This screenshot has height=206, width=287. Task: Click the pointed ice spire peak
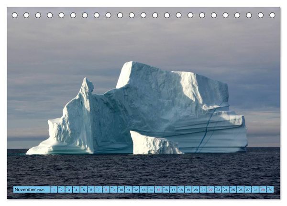click(86, 83)
